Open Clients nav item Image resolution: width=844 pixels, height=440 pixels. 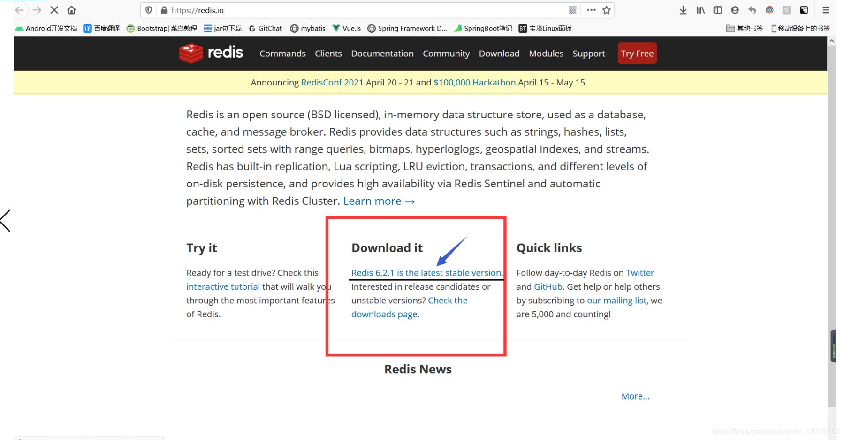[328, 54]
